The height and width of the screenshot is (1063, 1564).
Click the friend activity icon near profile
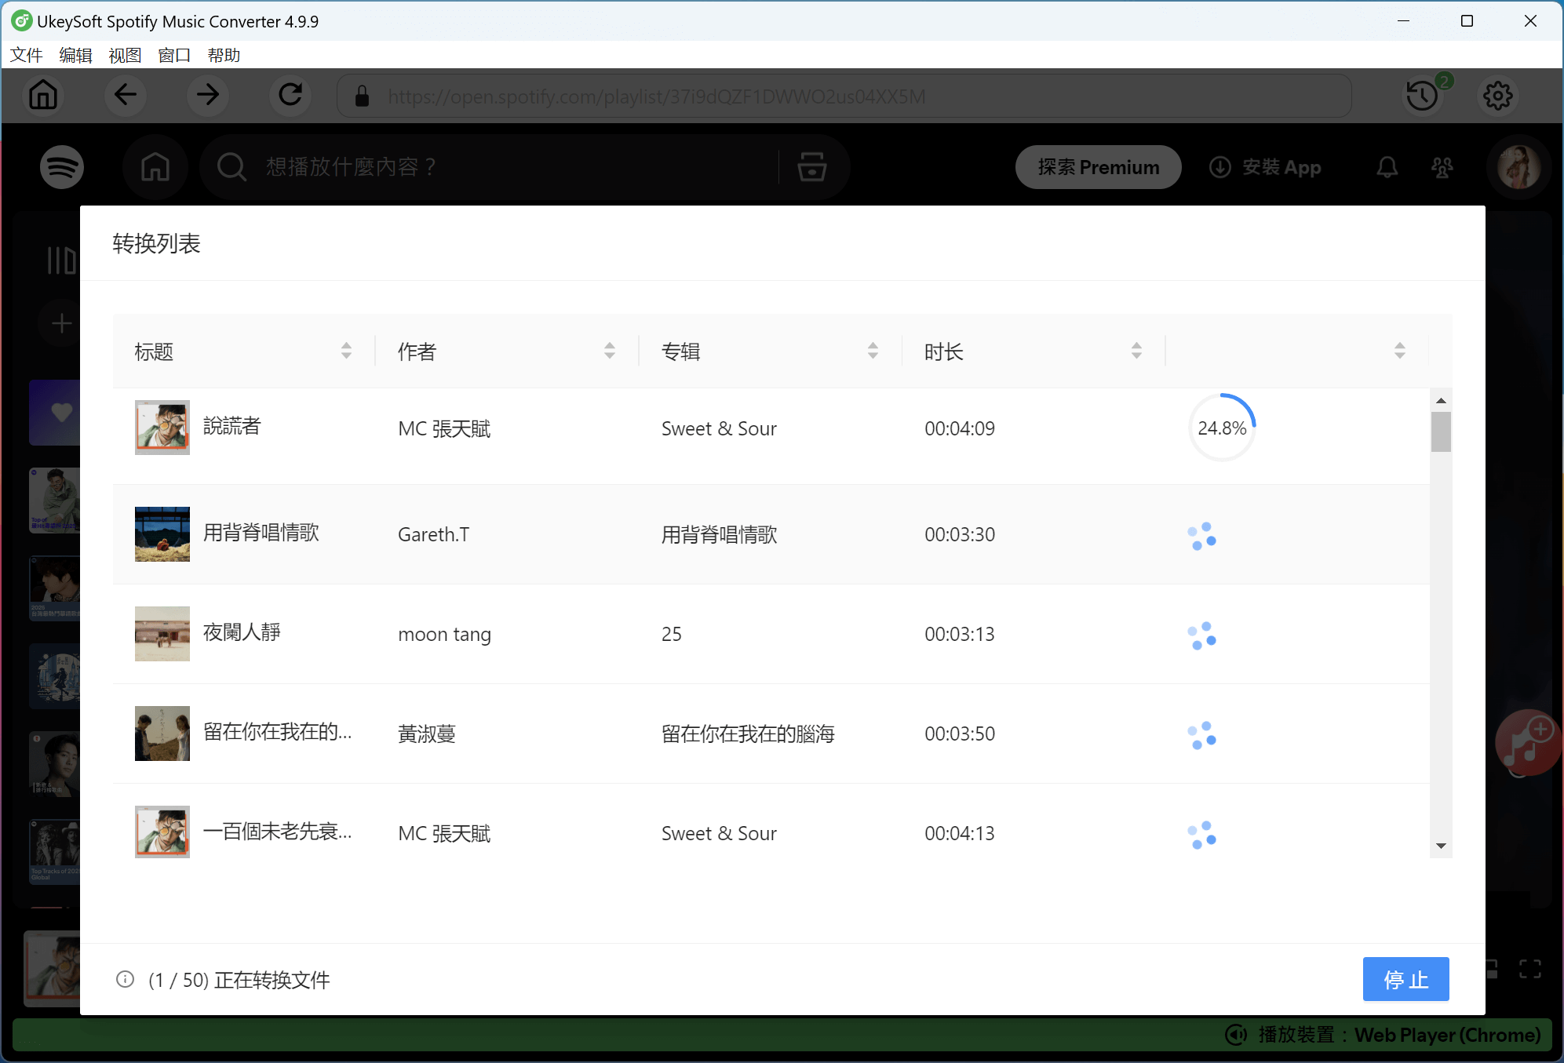click(x=1443, y=166)
